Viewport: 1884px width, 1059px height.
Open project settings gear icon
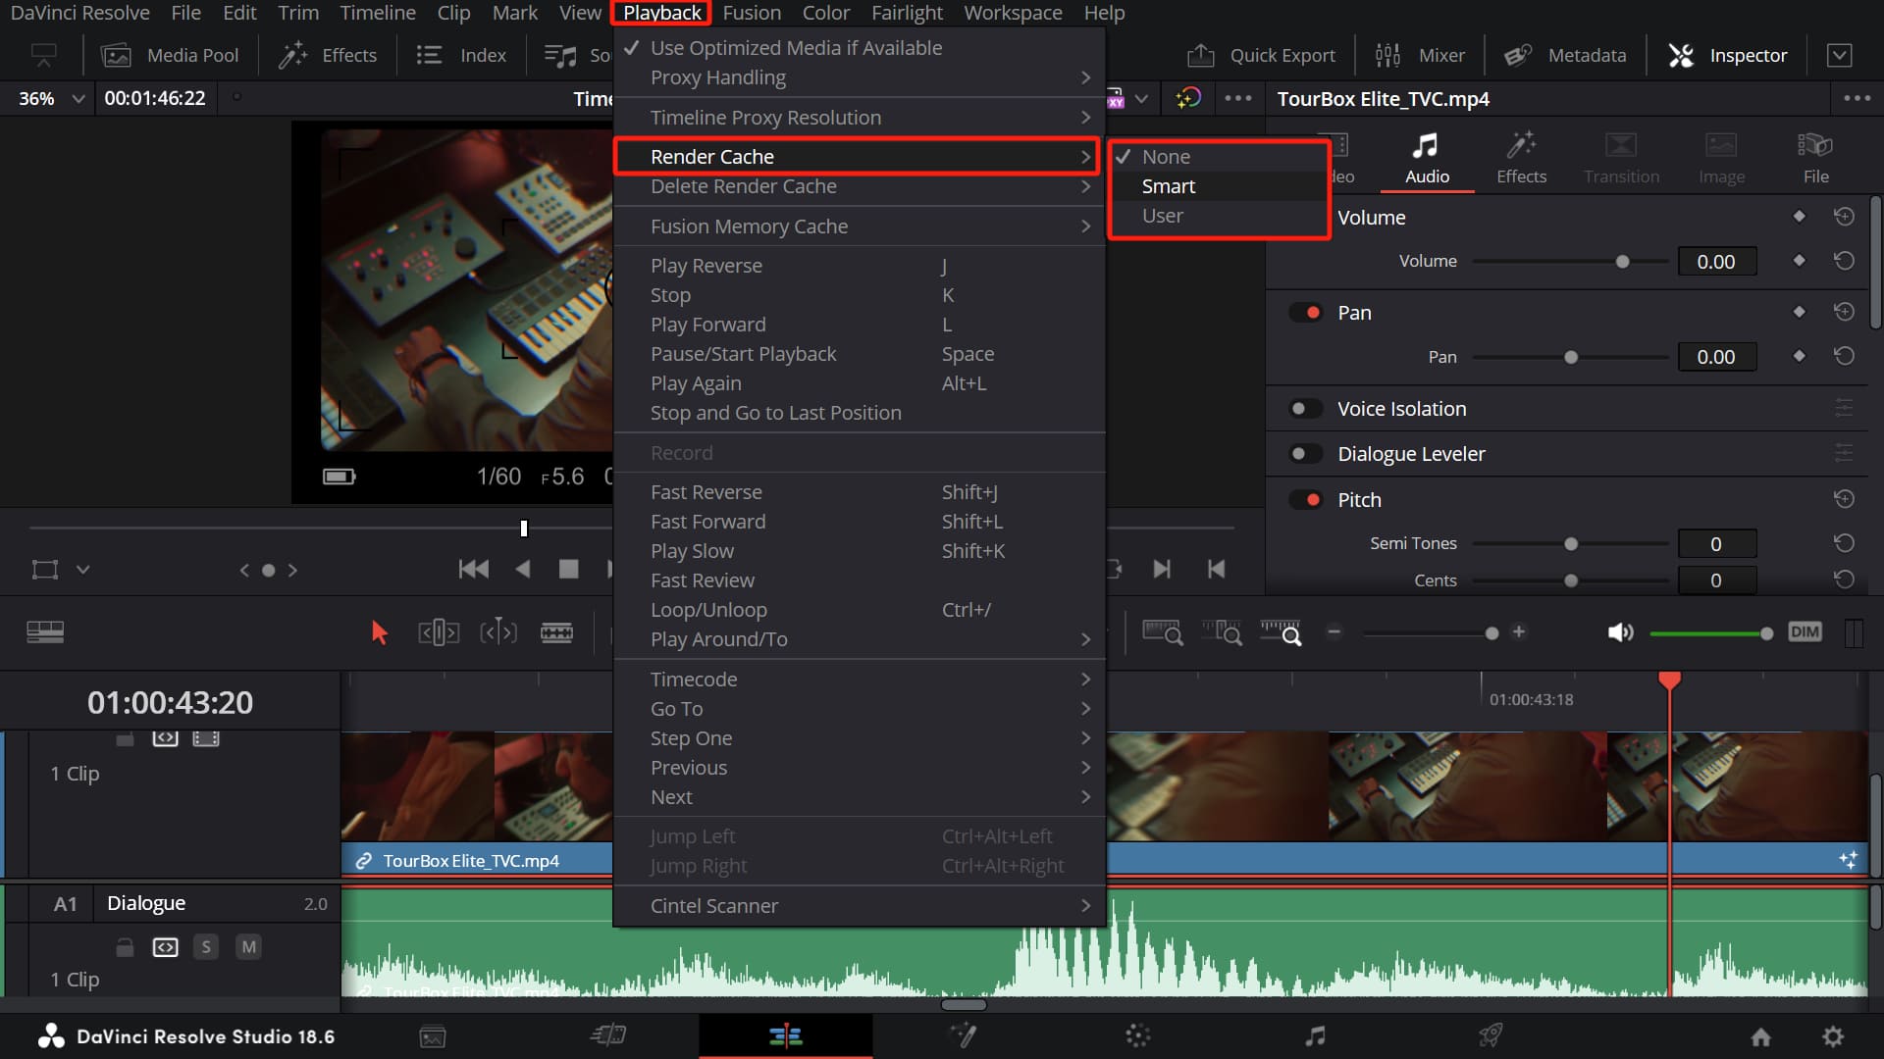(x=1832, y=1036)
